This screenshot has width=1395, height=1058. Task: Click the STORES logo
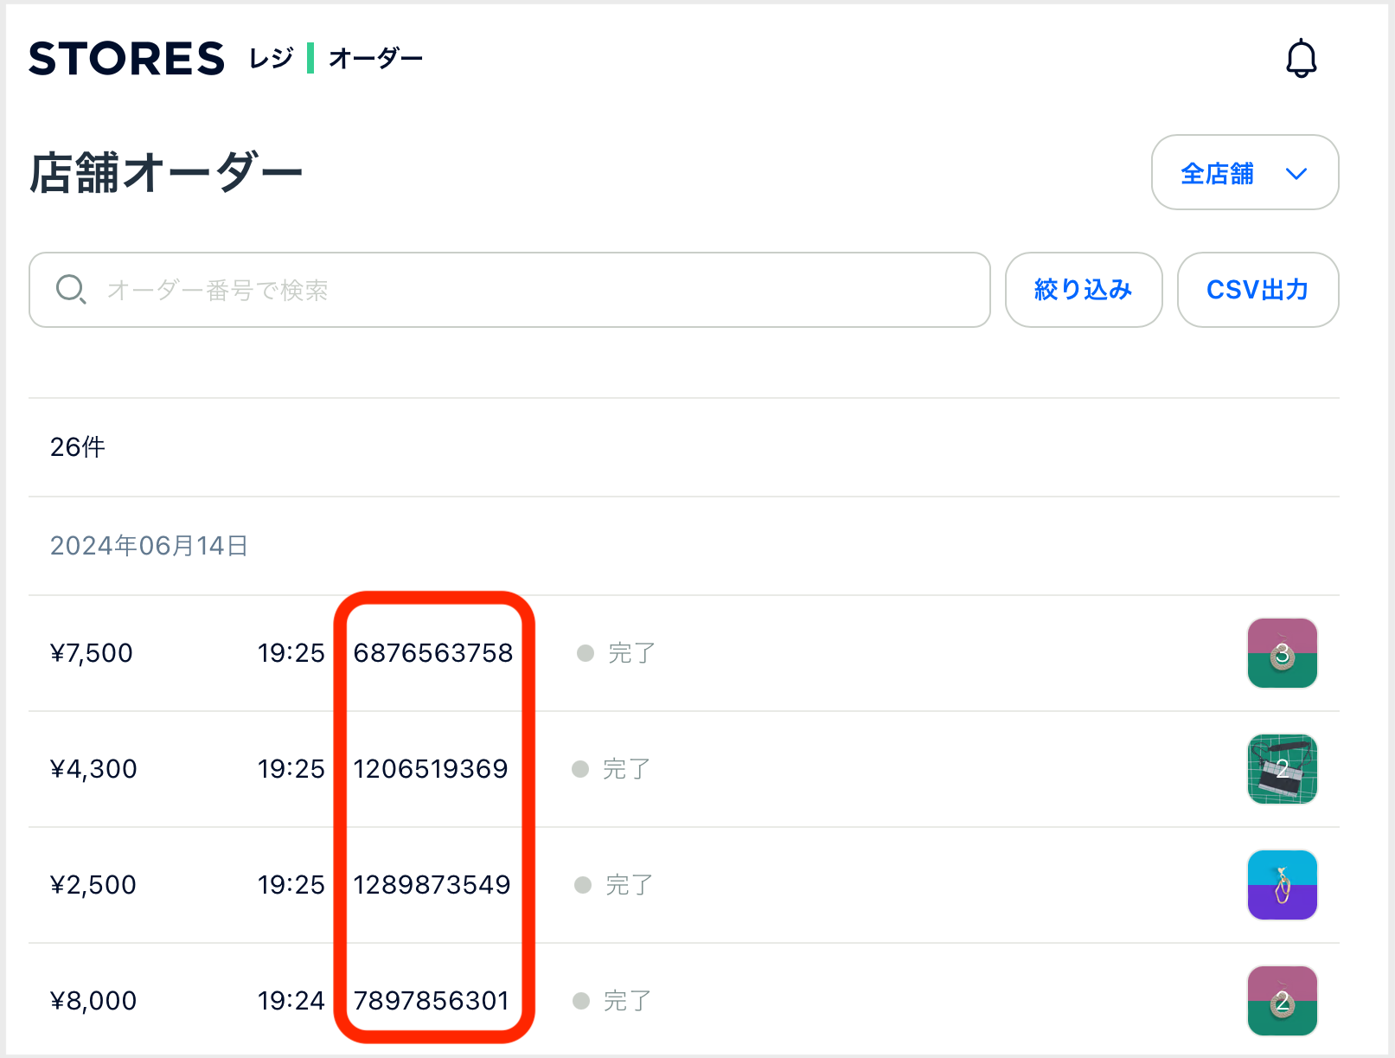126,59
